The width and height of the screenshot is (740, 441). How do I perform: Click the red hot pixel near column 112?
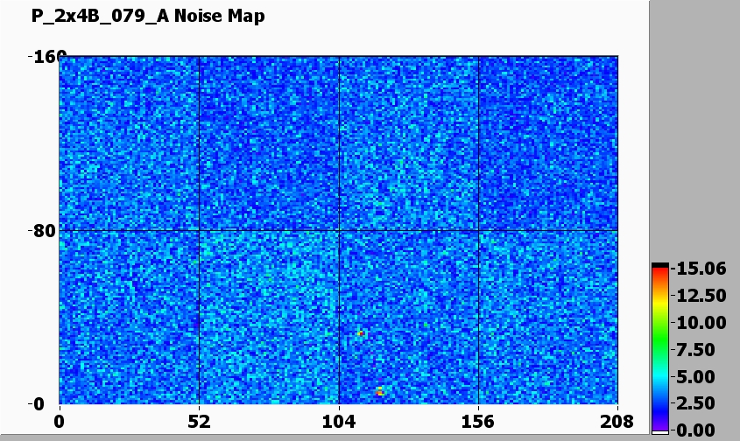coord(360,333)
